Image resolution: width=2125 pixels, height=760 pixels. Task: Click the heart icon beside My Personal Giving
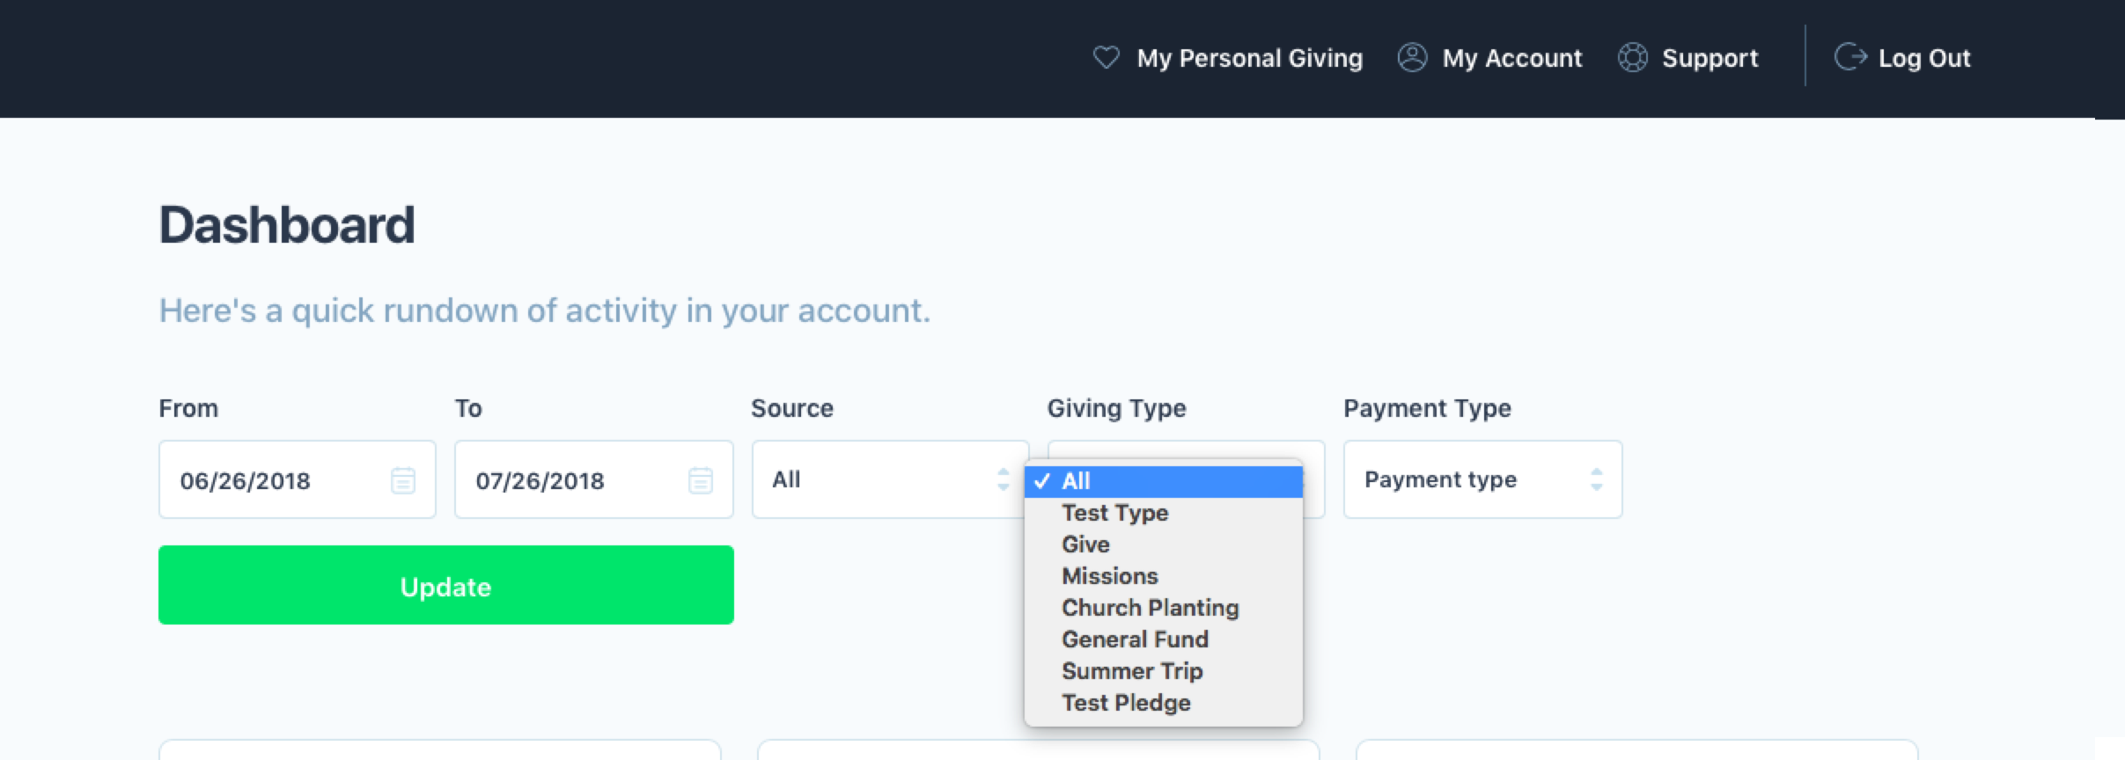point(1106,58)
